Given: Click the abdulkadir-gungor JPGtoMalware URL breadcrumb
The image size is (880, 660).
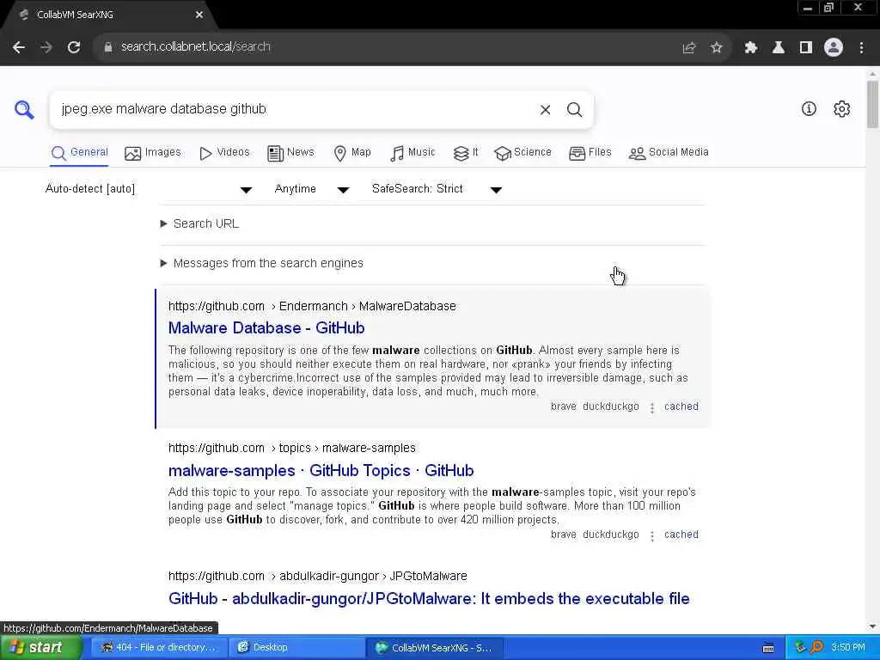Looking at the screenshot, I should (x=318, y=577).
